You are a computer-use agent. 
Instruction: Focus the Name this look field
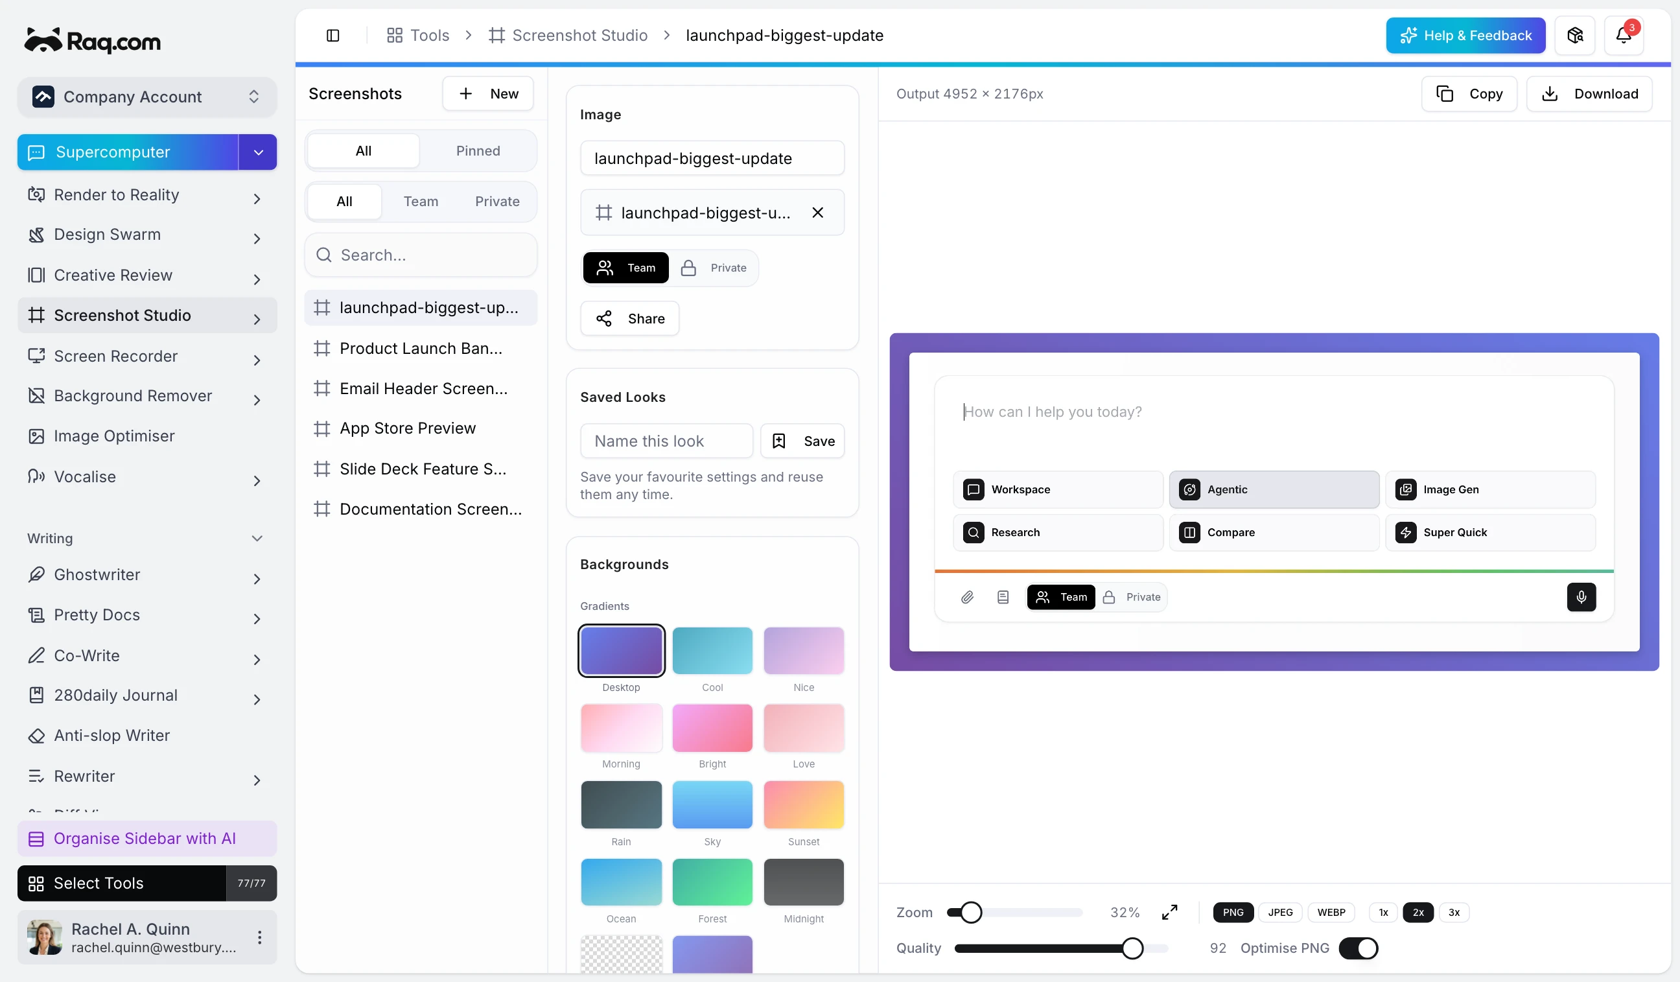666,441
